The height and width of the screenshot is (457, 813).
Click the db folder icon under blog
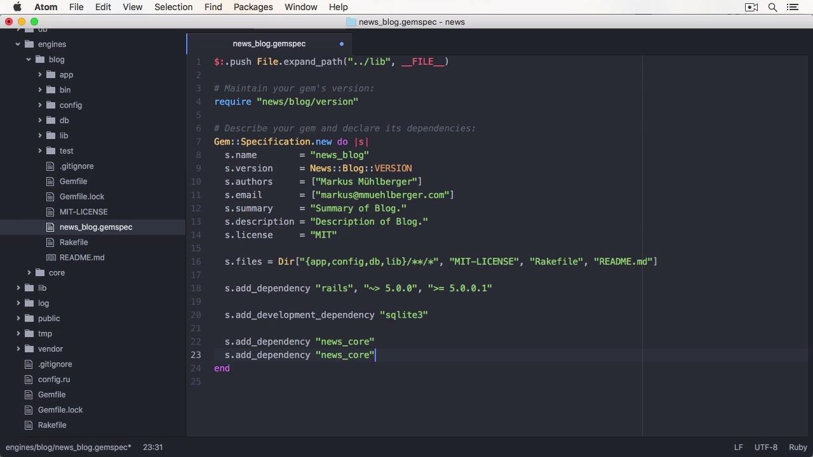click(51, 120)
